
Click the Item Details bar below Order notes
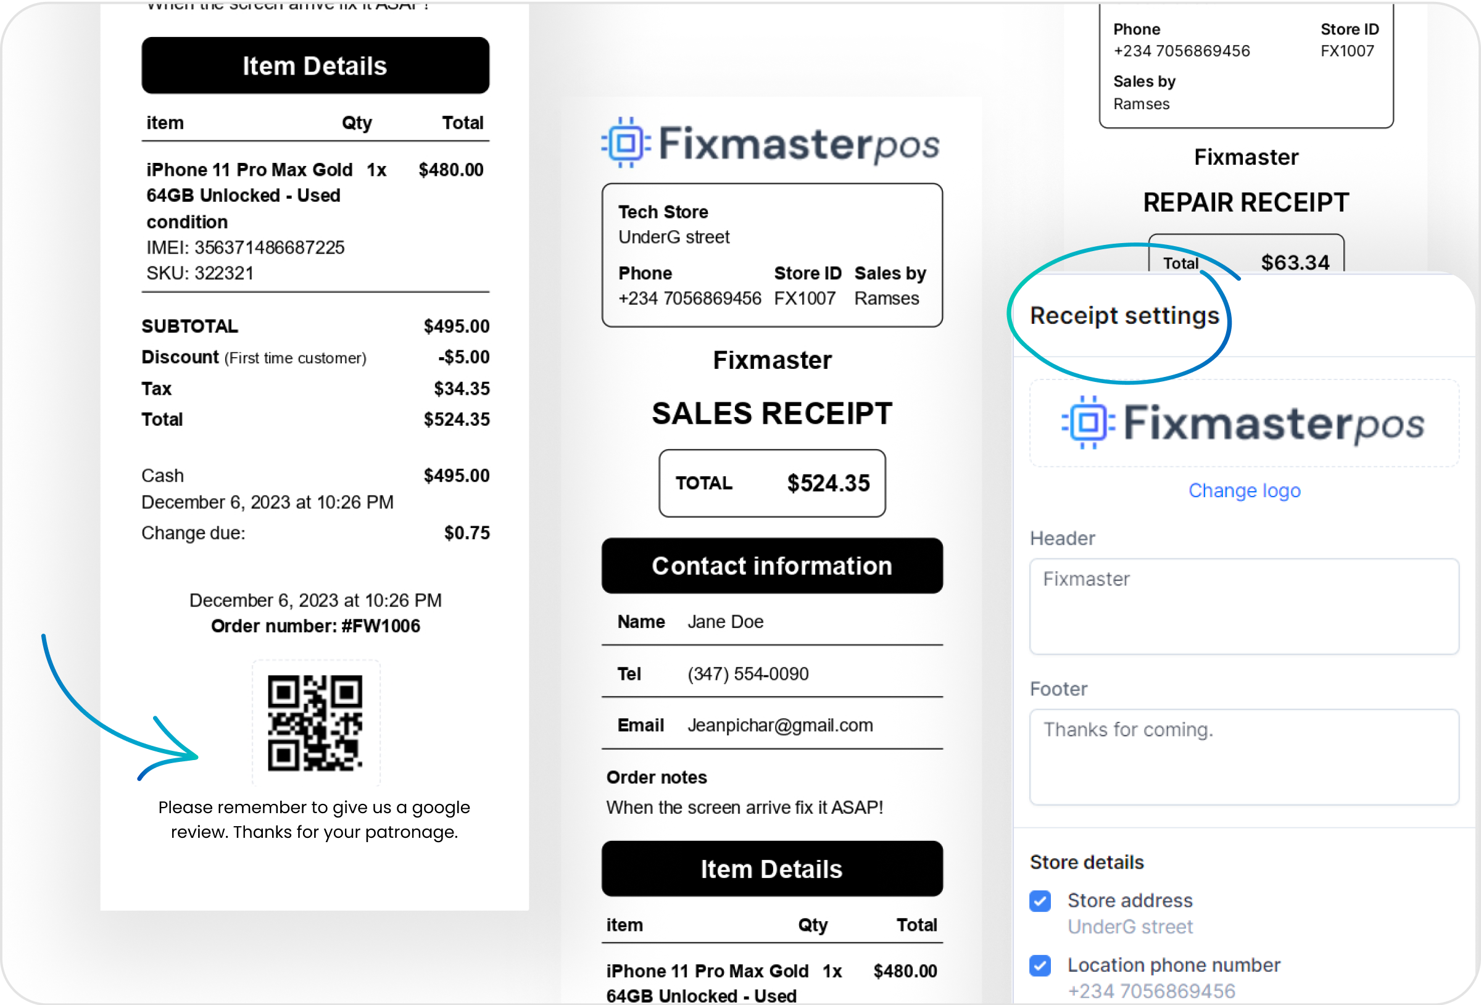(x=772, y=869)
